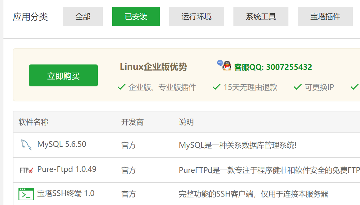Click the Linux企业版优势 heading
The image size is (360, 205).
pos(153,67)
